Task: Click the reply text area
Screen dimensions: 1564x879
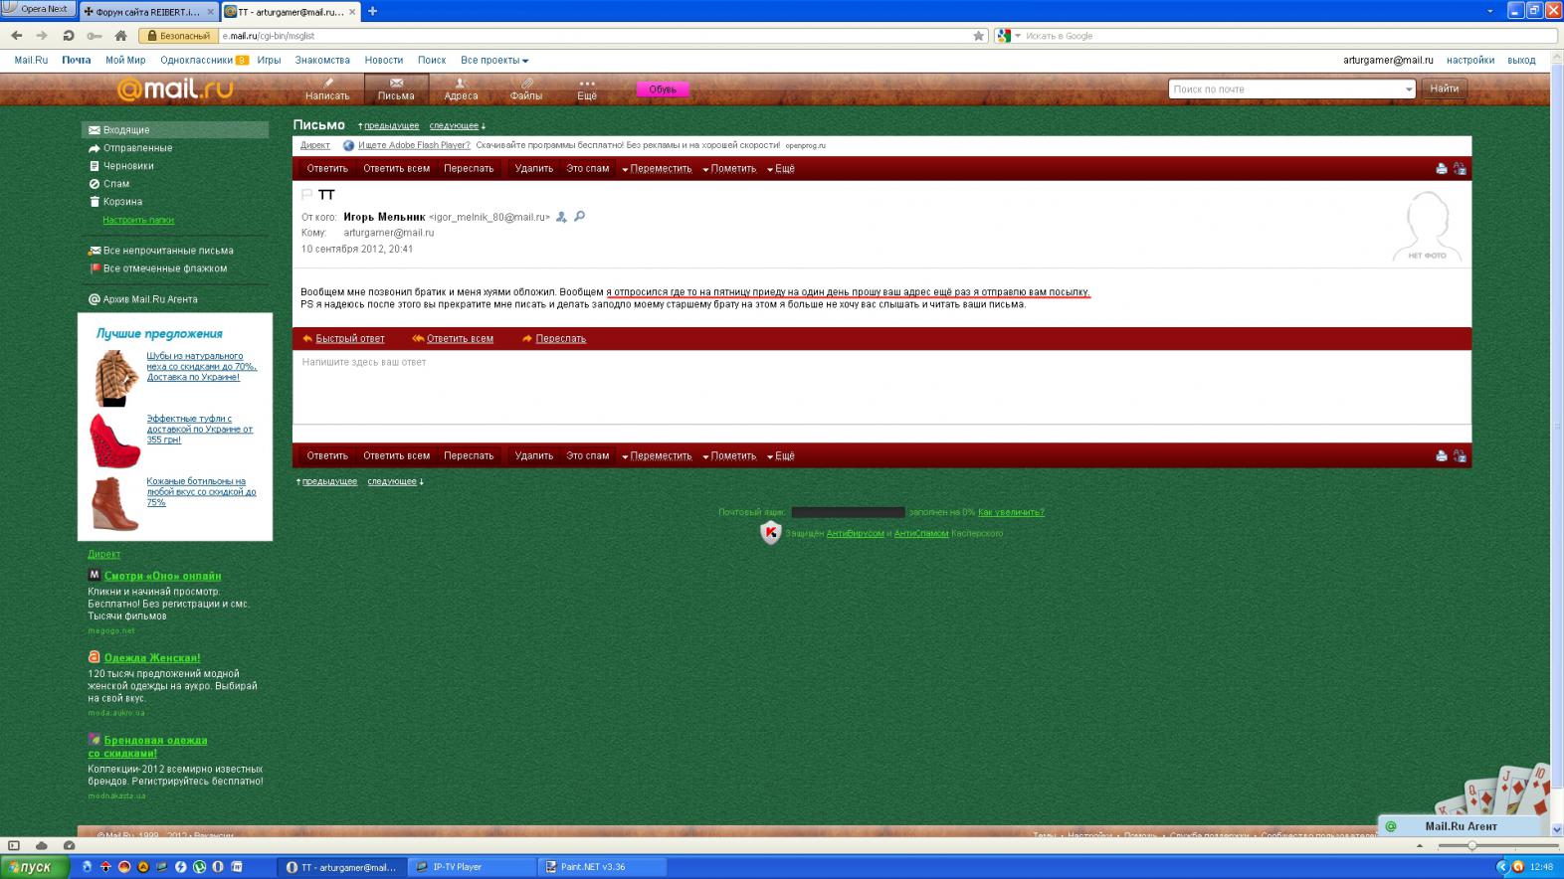Action: [x=881, y=387]
